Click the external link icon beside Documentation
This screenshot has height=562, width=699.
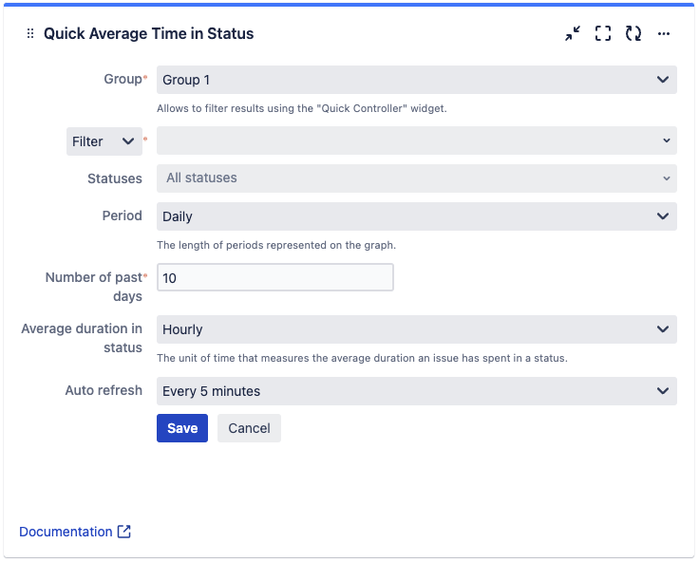[124, 532]
